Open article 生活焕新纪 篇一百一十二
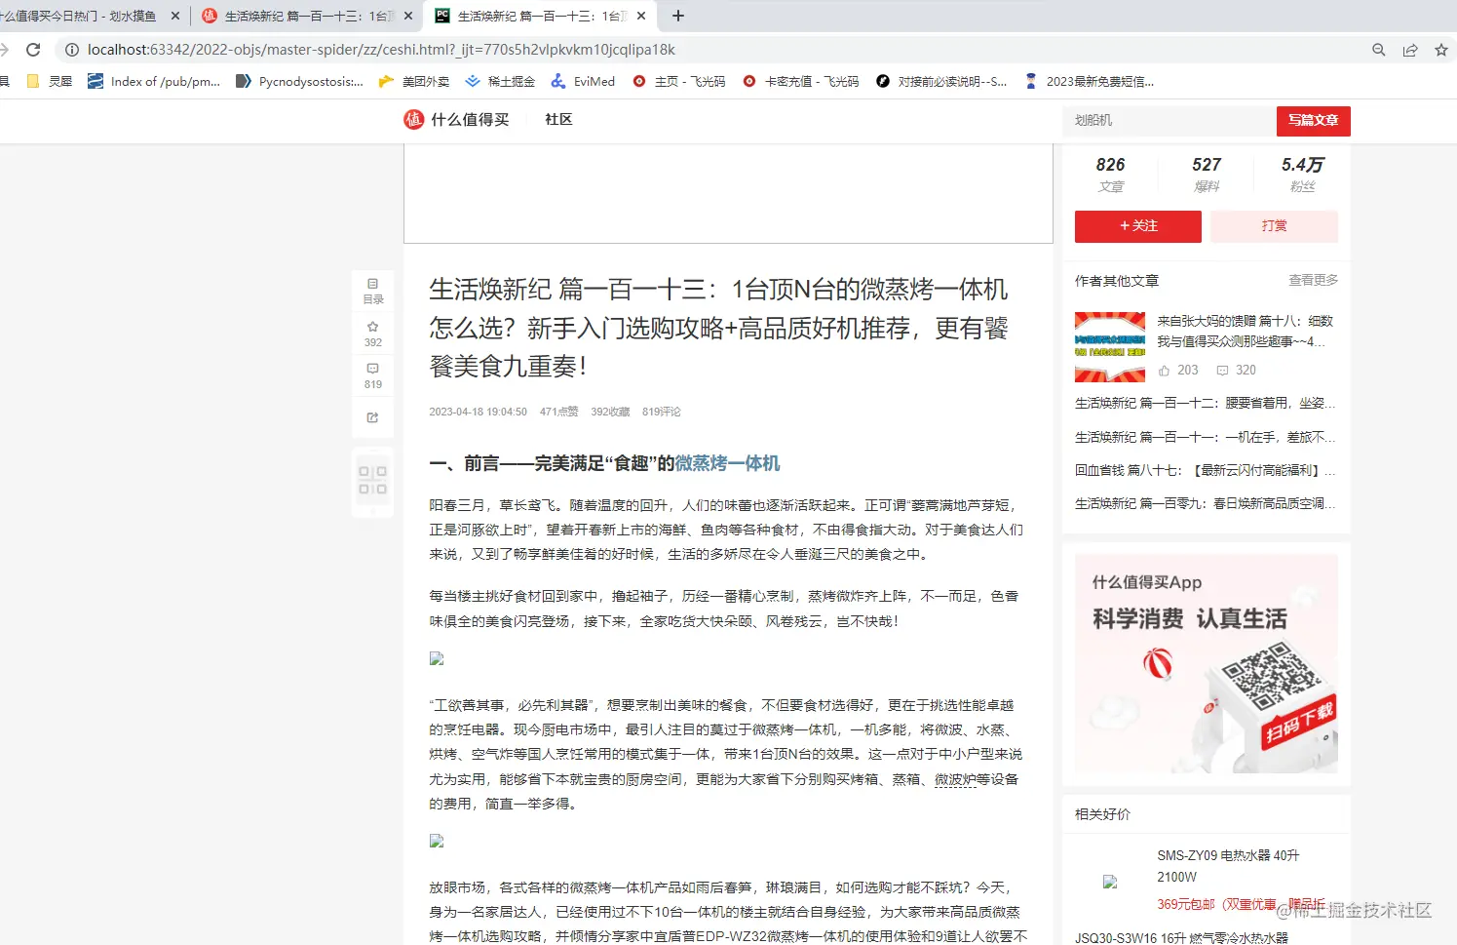1457x945 pixels. click(1205, 403)
